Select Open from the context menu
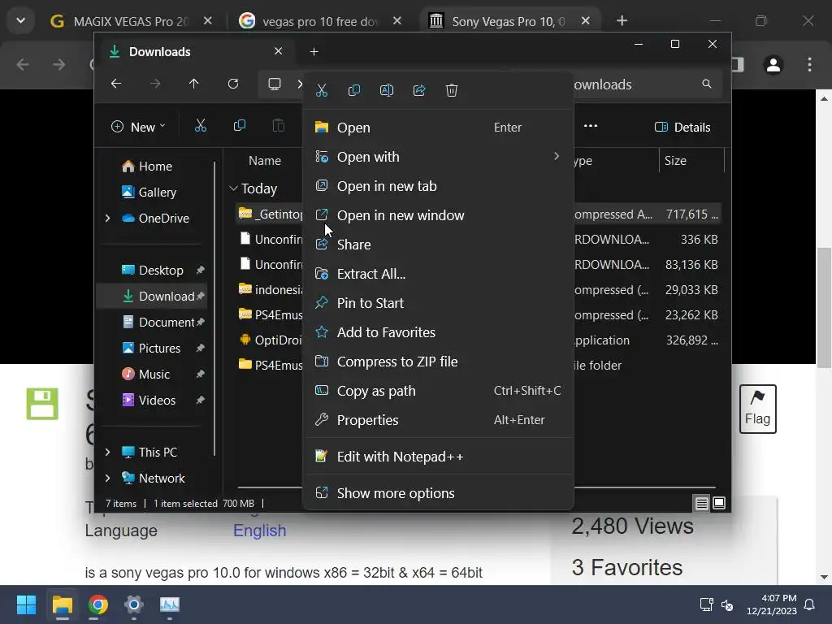The image size is (832, 624). pyautogui.click(x=438, y=128)
